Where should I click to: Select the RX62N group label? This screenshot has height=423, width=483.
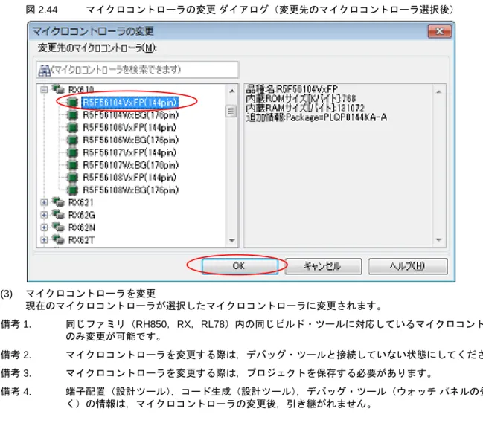[82, 227]
